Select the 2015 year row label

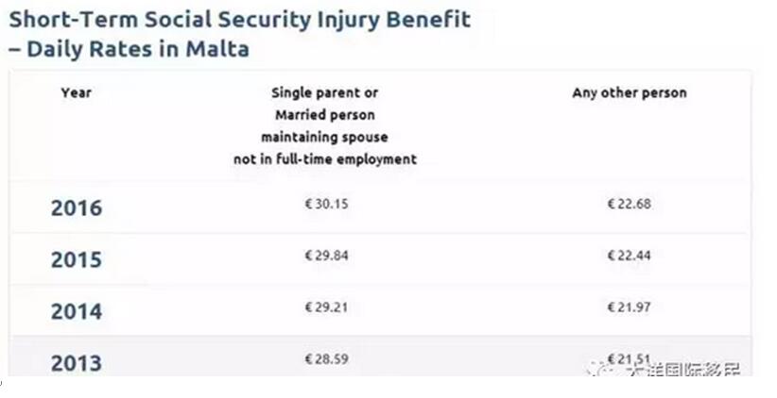pos(77,259)
